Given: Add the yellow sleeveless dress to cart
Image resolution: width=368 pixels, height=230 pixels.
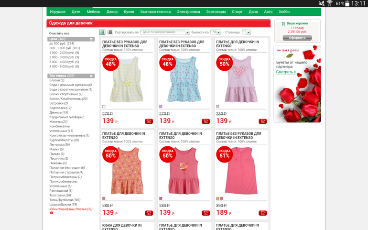Looking at the screenshot, I should pyautogui.click(x=149, y=121).
